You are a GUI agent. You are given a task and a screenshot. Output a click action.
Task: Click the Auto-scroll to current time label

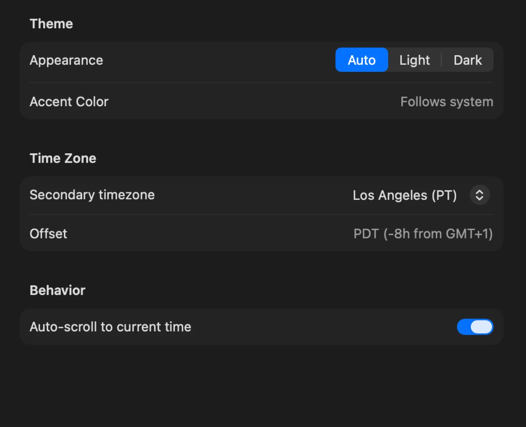point(110,327)
